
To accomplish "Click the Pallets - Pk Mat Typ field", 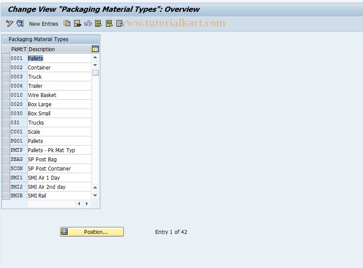I will pyautogui.click(x=59, y=150).
